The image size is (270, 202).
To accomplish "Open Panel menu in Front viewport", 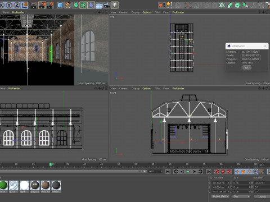I will 166,89.
